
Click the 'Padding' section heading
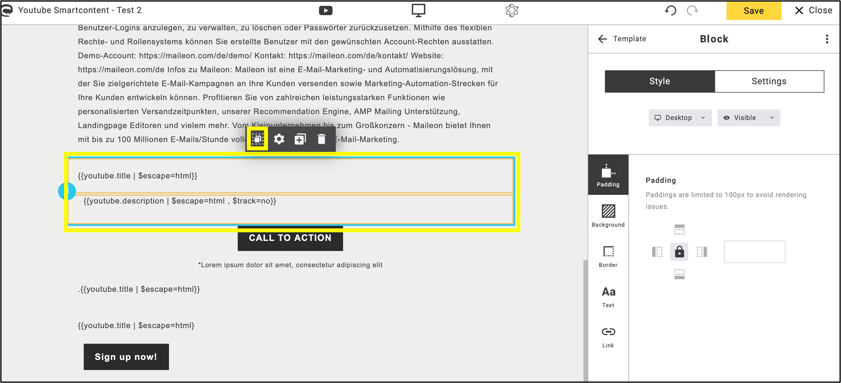pos(661,180)
